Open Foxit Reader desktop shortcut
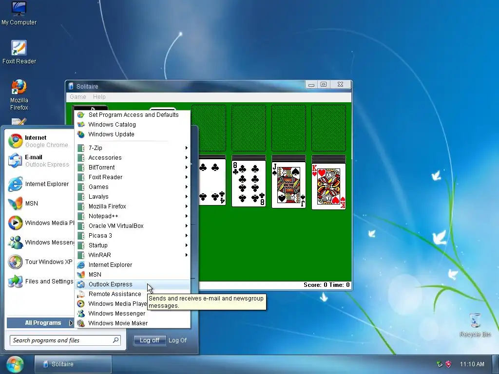This screenshot has width=499, height=374. click(19, 52)
